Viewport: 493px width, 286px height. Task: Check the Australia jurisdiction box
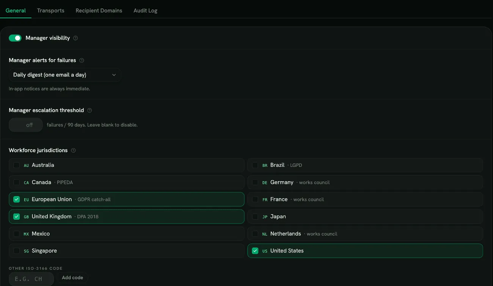coord(17,165)
